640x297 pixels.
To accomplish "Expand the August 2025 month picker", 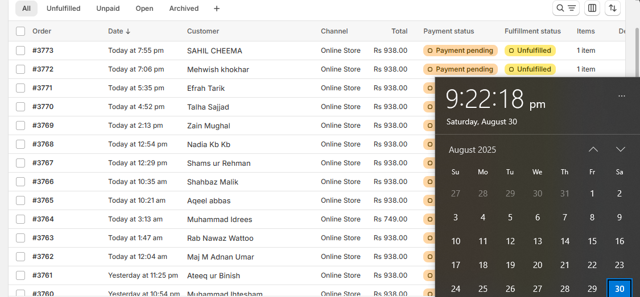I will click(x=472, y=150).
